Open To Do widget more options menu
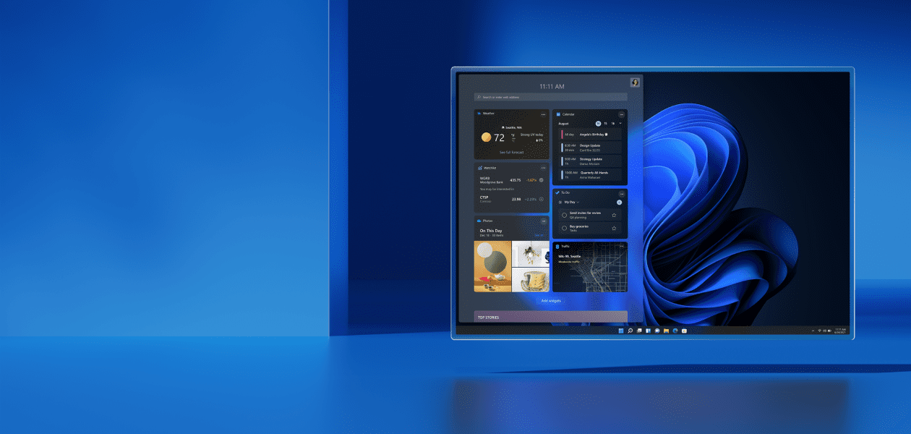The width and height of the screenshot is (911, 434). tap(622, 194)
